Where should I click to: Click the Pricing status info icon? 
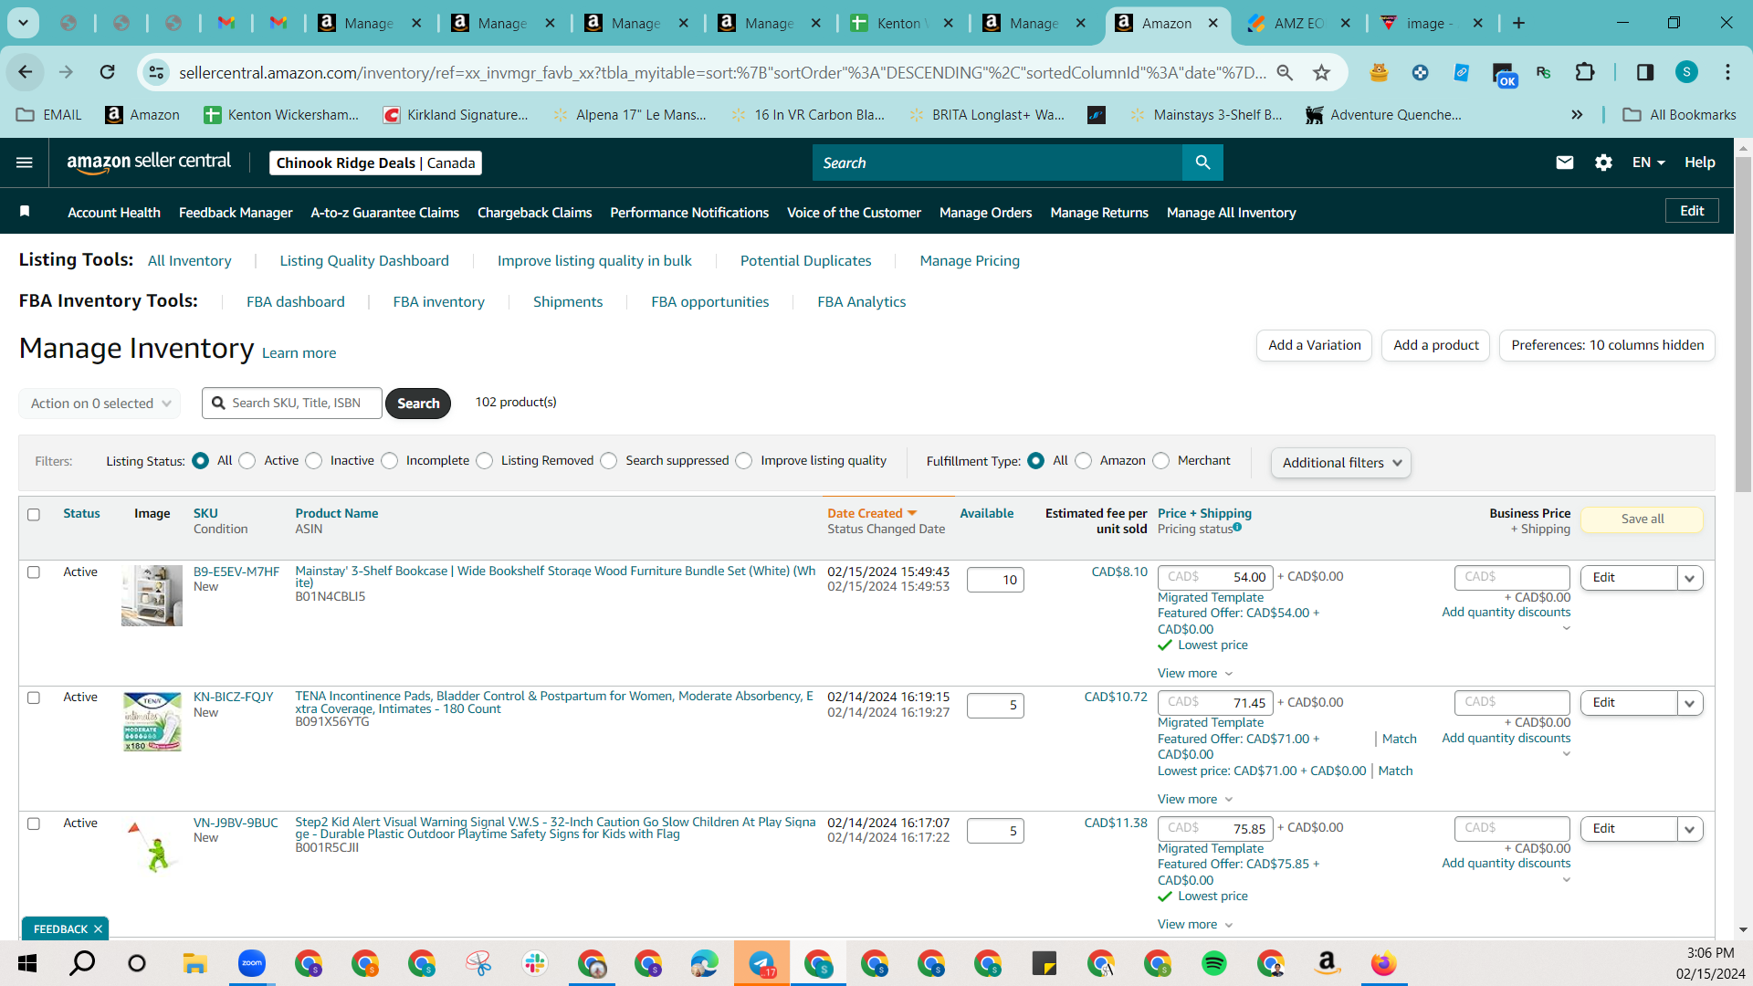tap(1237, 527)
